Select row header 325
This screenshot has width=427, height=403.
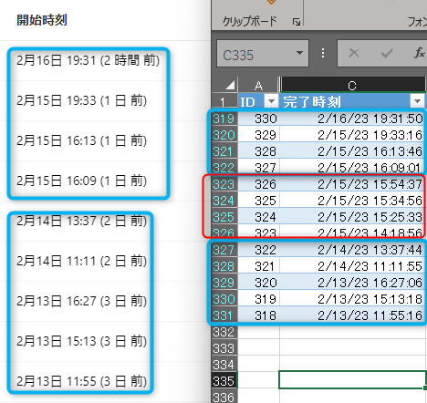point(224,217)
